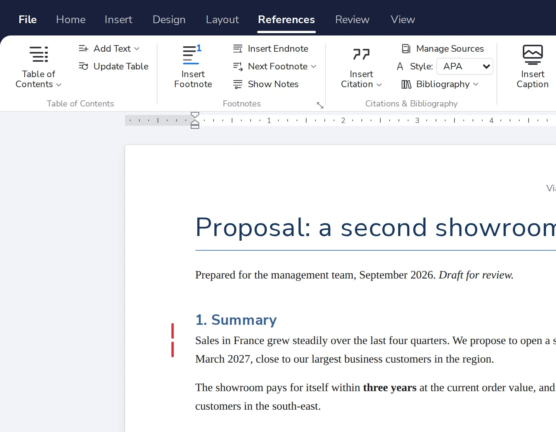This screenshot has height=432, width=556.
Task: Expand the Insert Citation chevron
Action: [x=379, y=84]
